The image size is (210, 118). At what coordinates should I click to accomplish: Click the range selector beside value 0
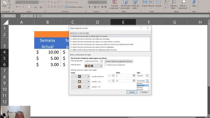click(134, 76)
